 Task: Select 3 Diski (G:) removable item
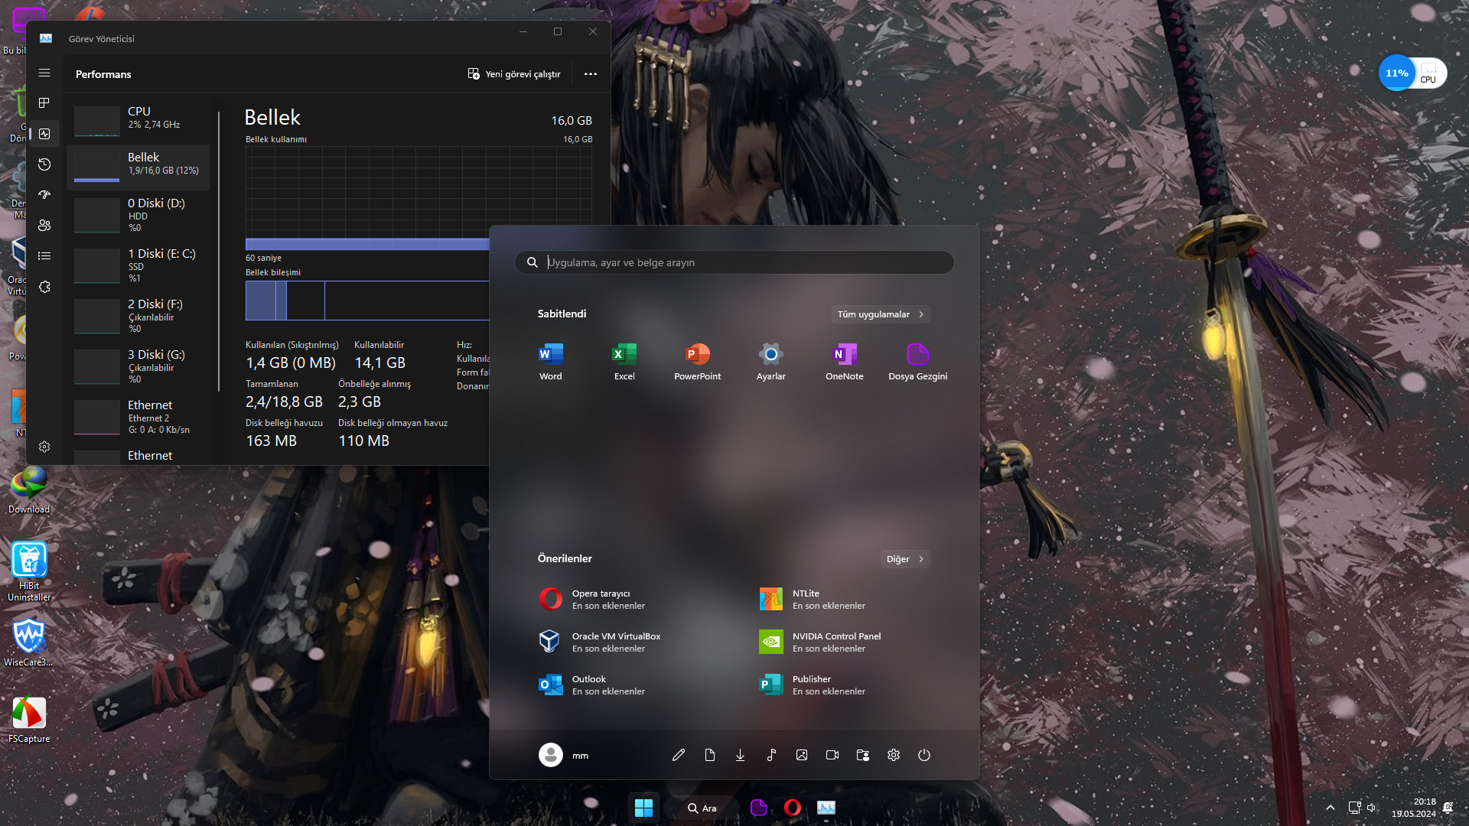(138, 366)
